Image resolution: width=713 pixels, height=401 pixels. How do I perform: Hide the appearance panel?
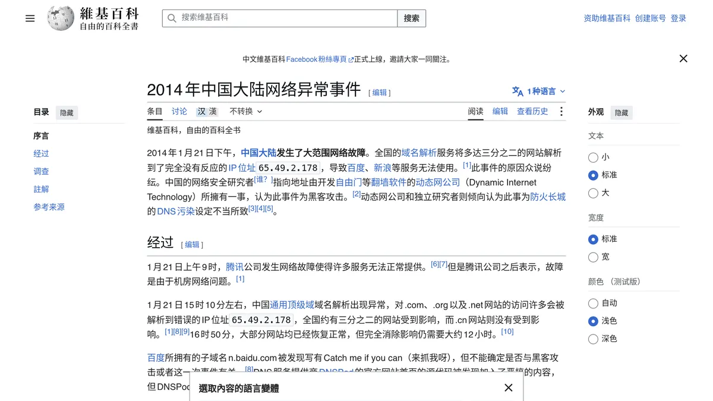pyautogui.click(x=621, y=113)
